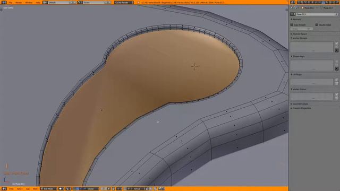The width and height of the screenshot is (340, 191).
Task: Remove shape key minus icon
Action: pos(337,65)
